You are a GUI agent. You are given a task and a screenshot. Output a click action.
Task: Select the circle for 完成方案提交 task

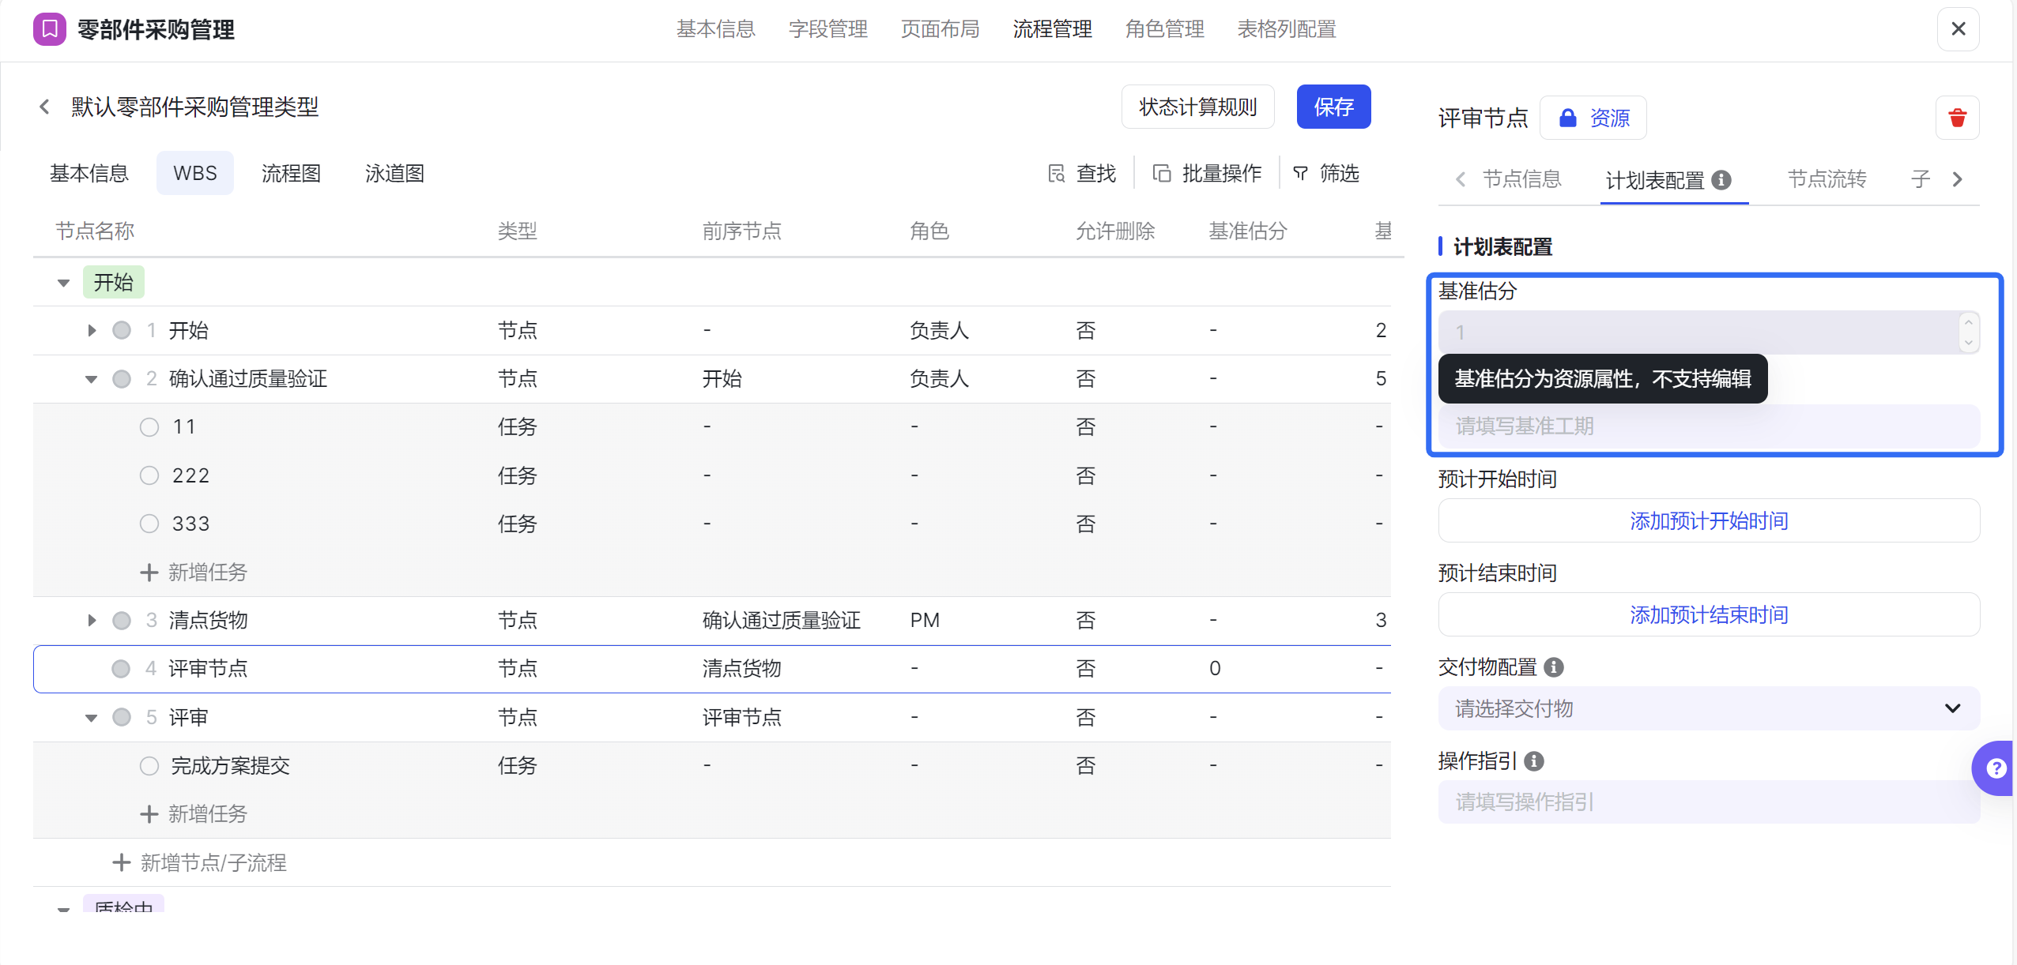point(149,766)
